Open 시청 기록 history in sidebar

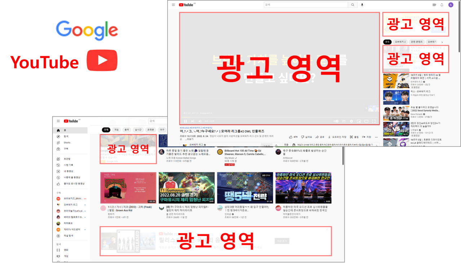(71, 165)
